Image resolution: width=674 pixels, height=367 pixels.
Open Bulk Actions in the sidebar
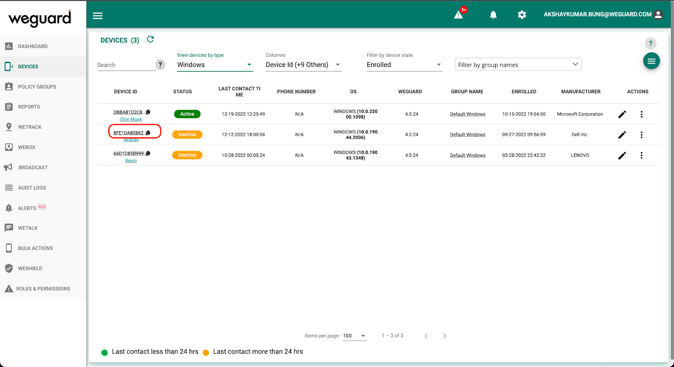tap(43, 248)
